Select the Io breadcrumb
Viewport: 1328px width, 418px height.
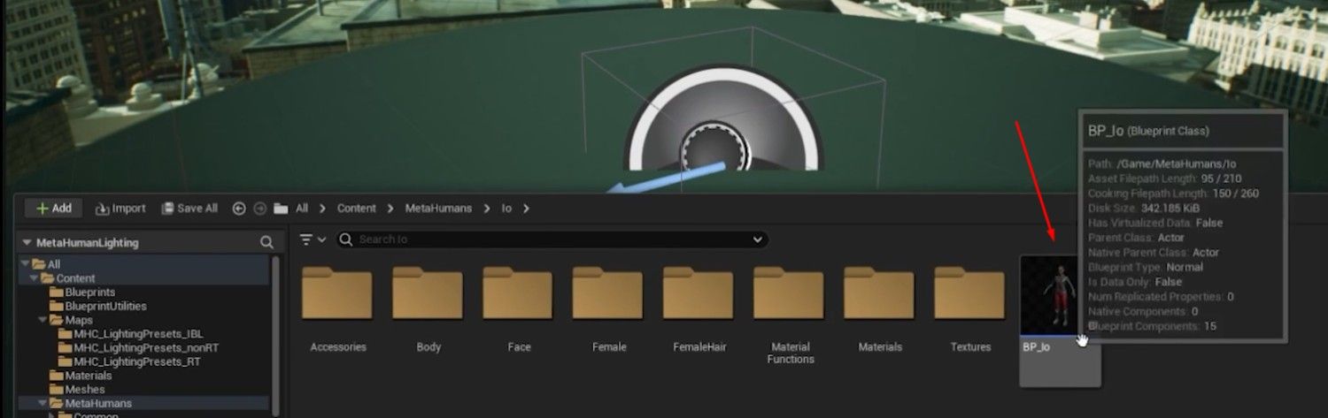(x=506, y=209)
